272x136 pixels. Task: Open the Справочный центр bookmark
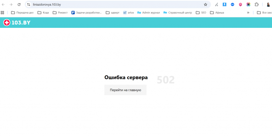(x=178, y=13)
